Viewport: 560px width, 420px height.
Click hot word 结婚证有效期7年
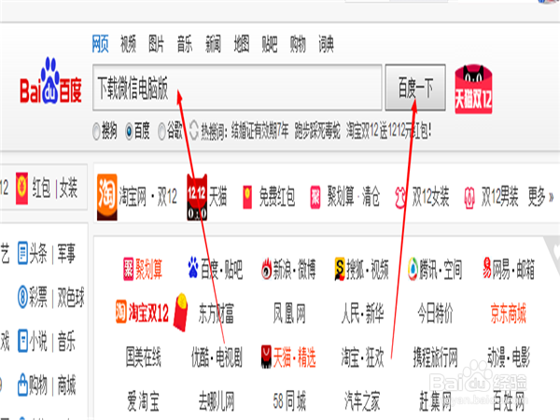pos(260,131)
